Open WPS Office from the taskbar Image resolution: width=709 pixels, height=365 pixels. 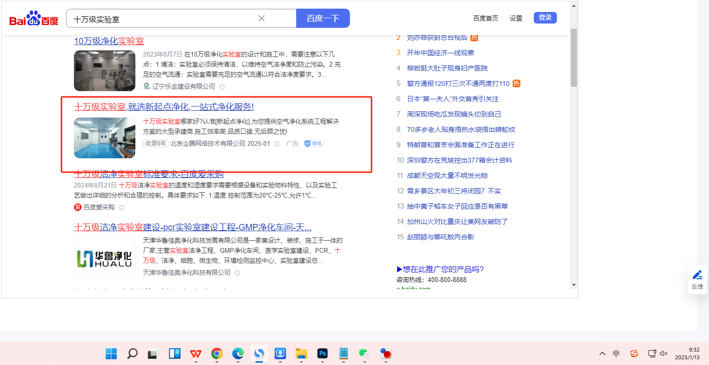pos(195,354)
